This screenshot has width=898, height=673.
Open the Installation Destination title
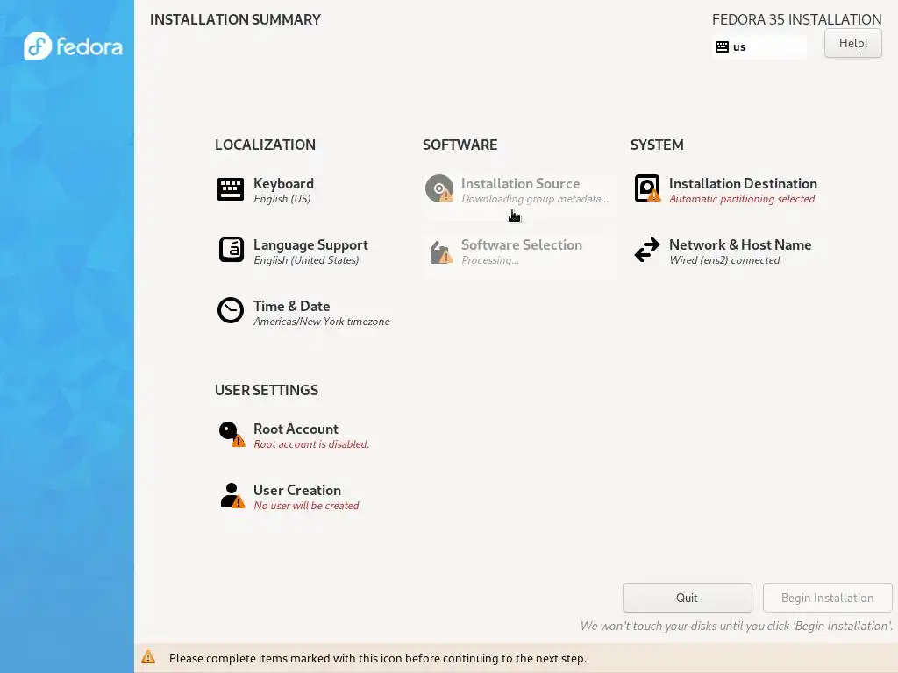click(x=743, y=184)
